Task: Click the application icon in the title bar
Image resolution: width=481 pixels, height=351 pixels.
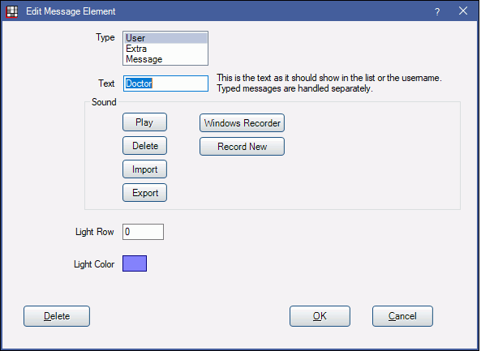Action: [x=12, y=11]
